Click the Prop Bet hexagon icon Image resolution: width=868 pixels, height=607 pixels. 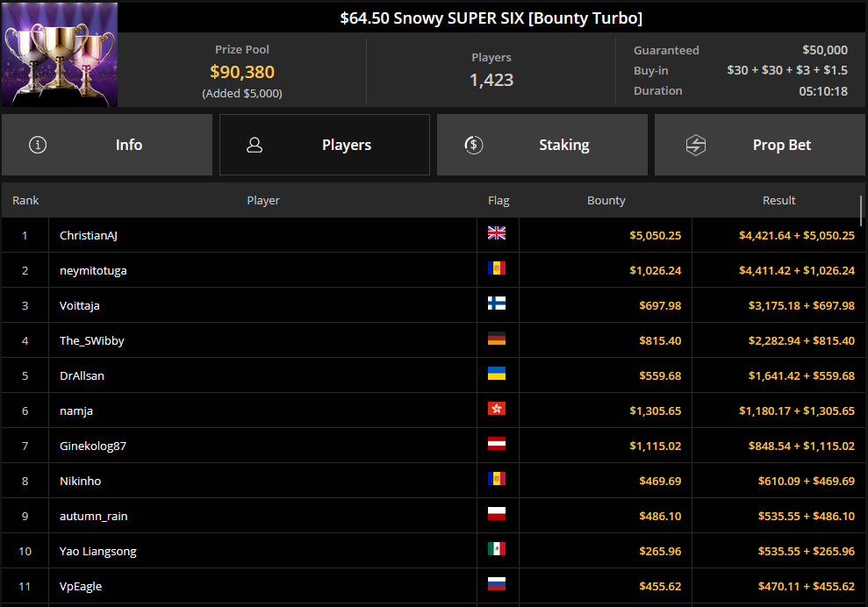[696, 145]
